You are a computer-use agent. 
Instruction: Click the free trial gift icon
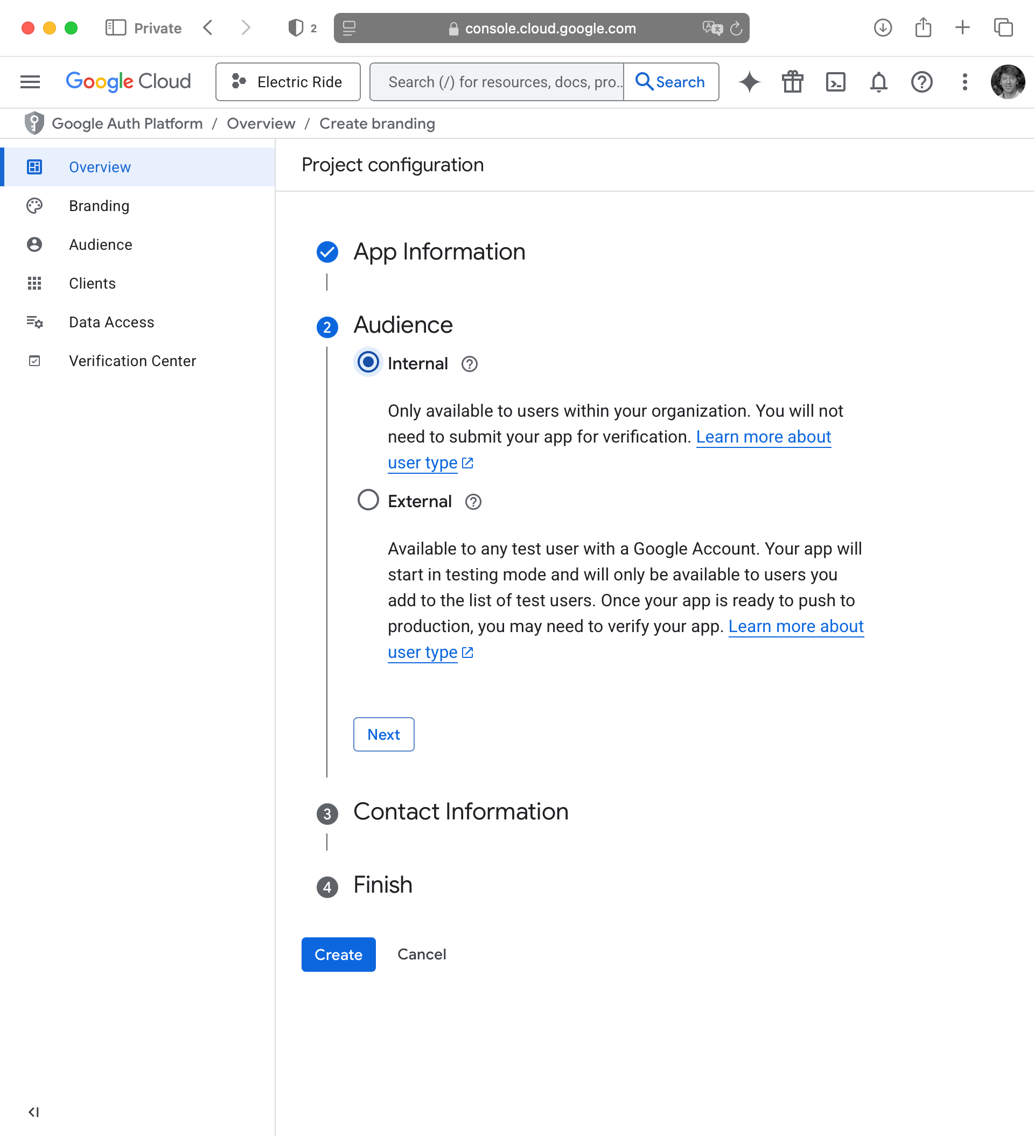click(792, 82)
